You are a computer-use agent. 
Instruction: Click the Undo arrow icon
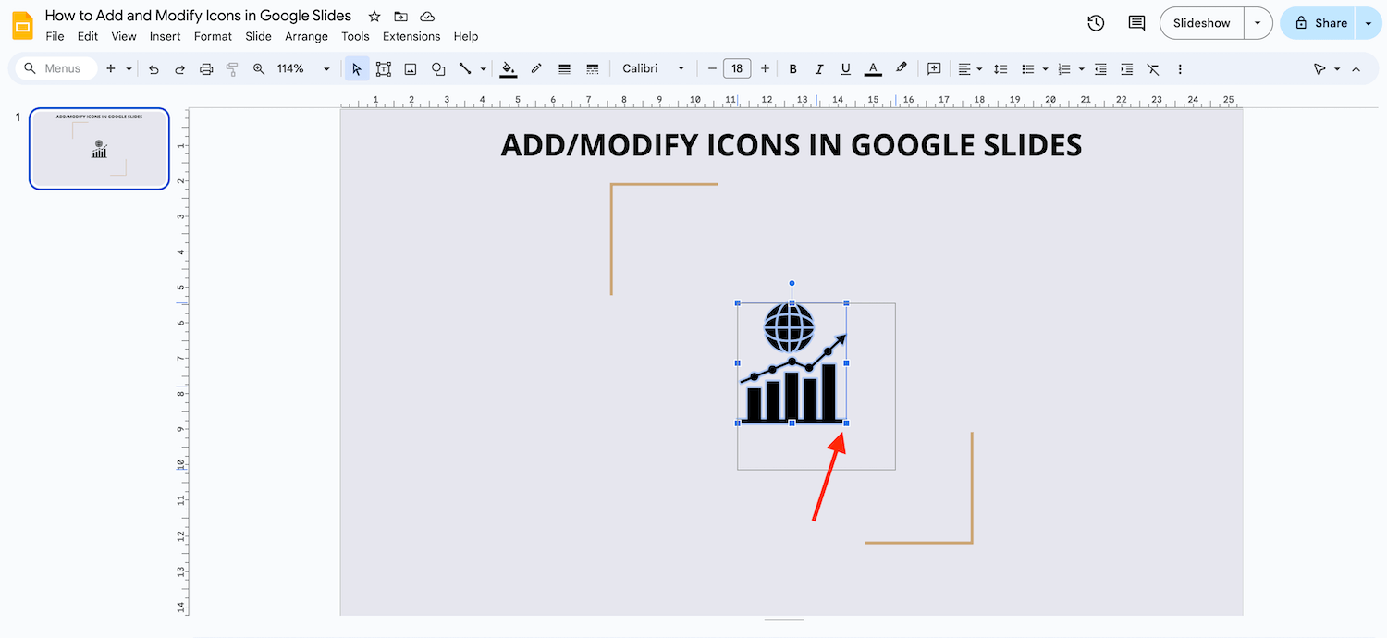[x=153, y=69]
